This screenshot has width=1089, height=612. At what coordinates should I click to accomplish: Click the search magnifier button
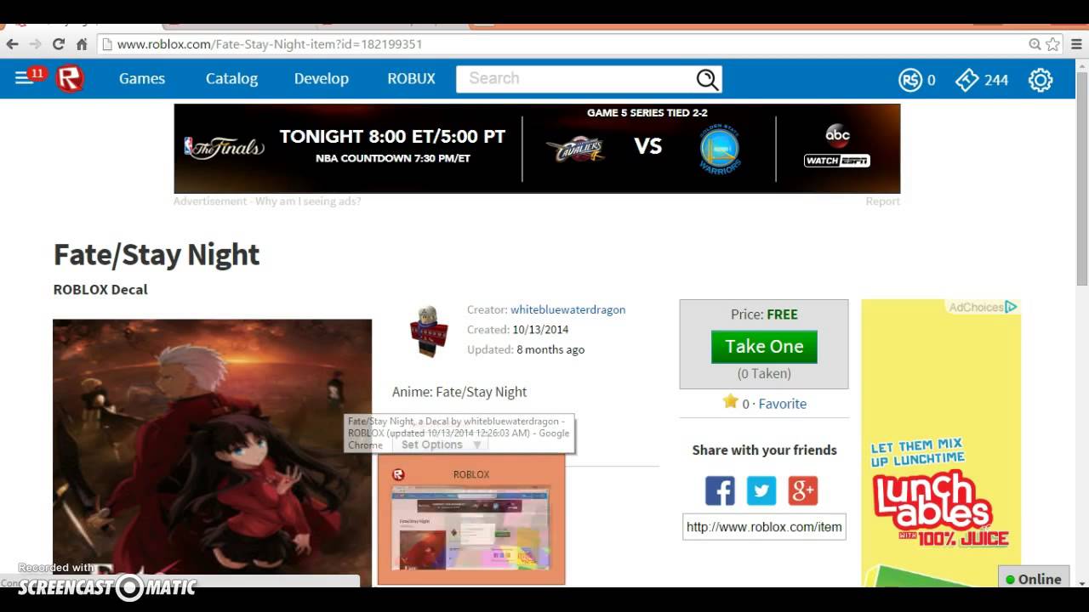708,79
